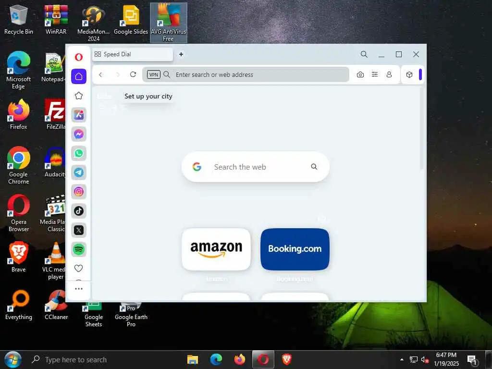
Task: Open Telegram in Opera sidebar
Action: pos(79,172)
